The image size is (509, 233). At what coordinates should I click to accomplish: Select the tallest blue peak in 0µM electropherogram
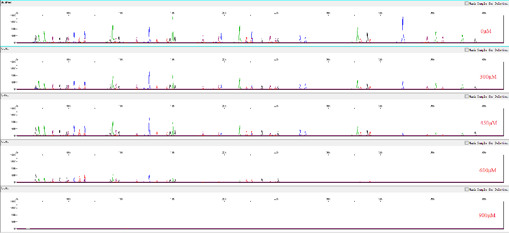[x=403, y=29]
